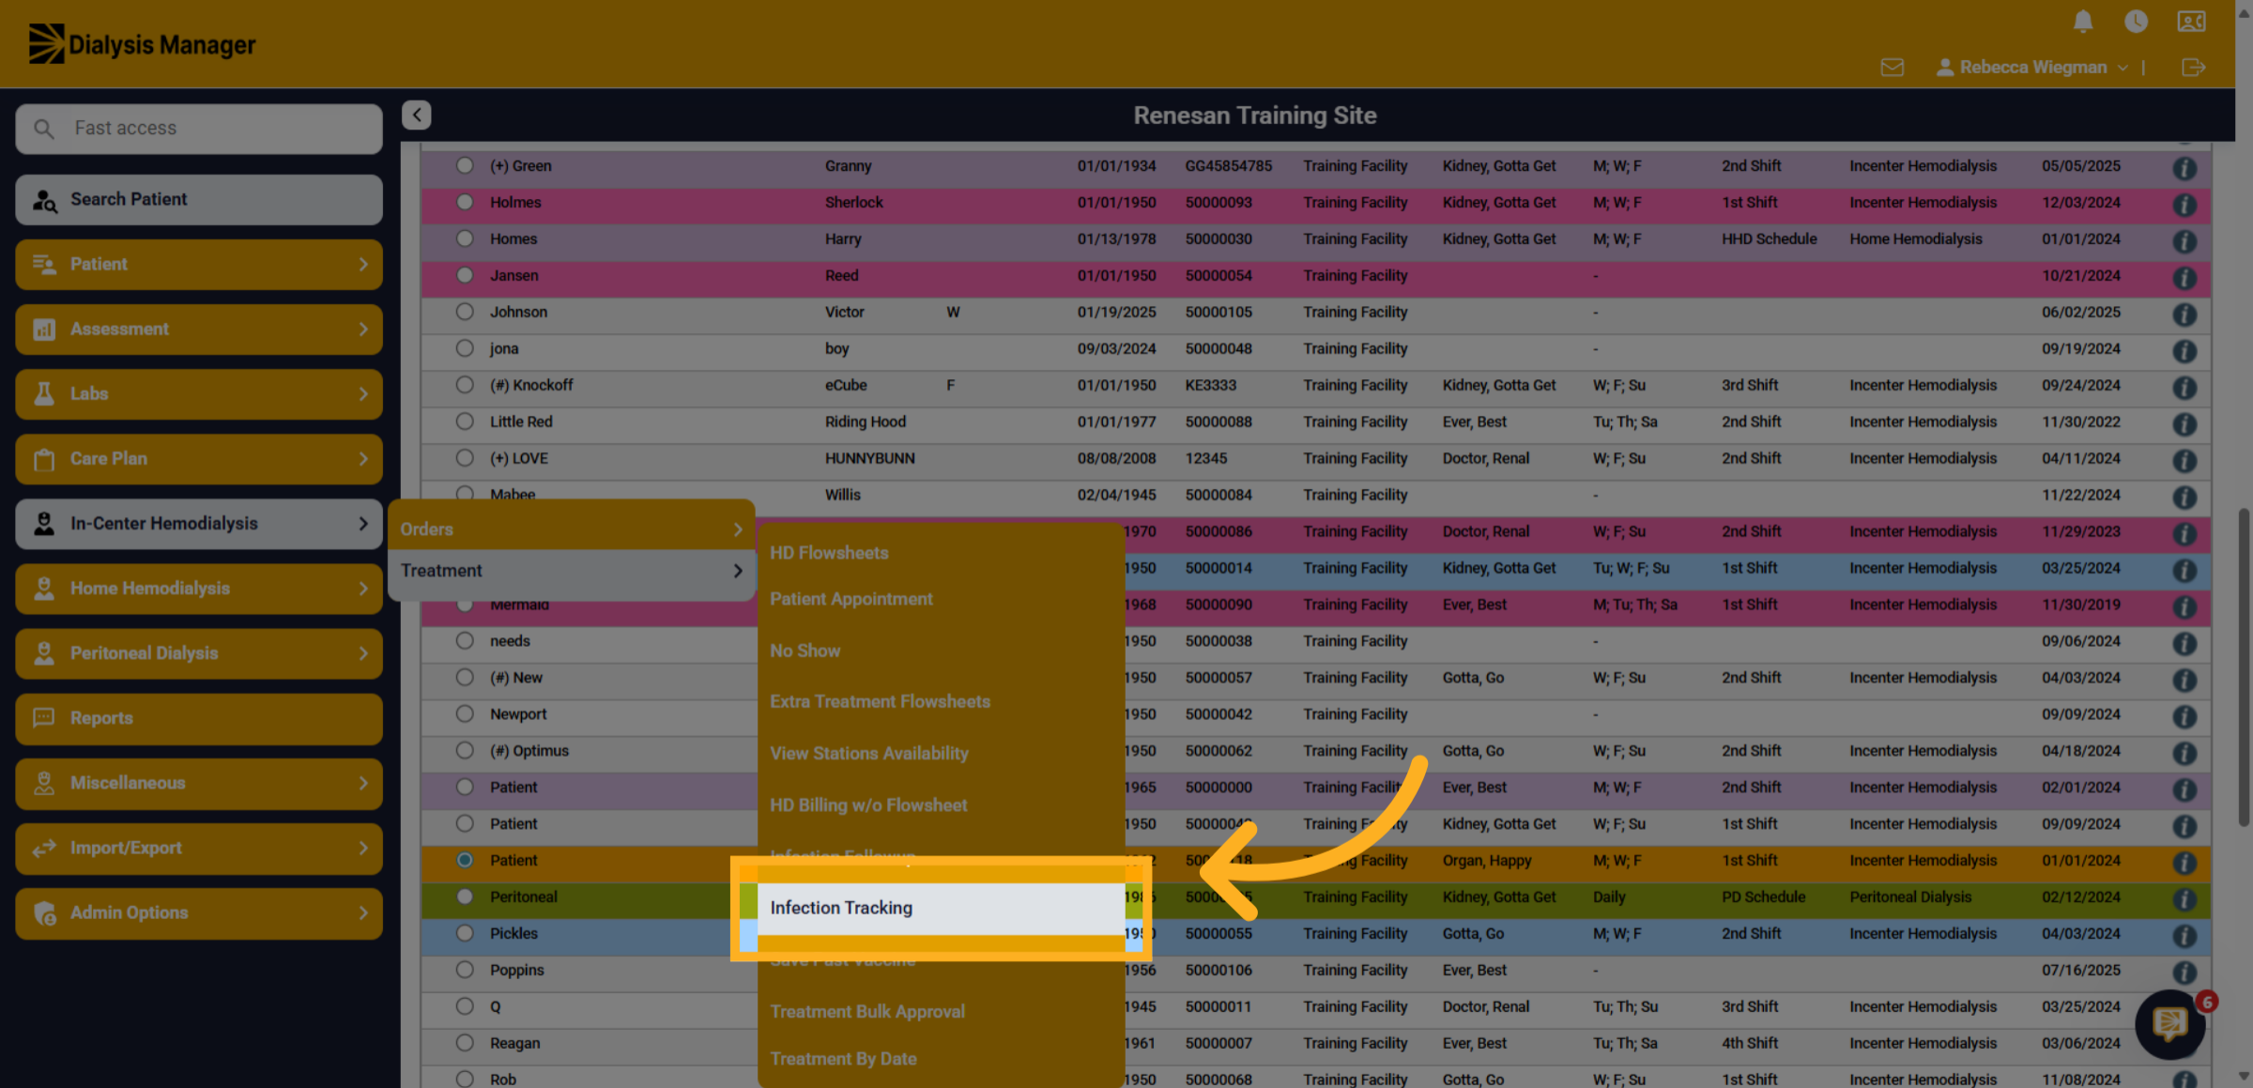
Task: Open the notifications bell icon
Action: tap(2083, 22)
